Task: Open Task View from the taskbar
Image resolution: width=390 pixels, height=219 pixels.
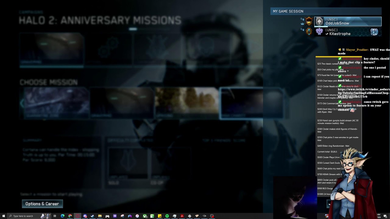Action: (55, 216)
